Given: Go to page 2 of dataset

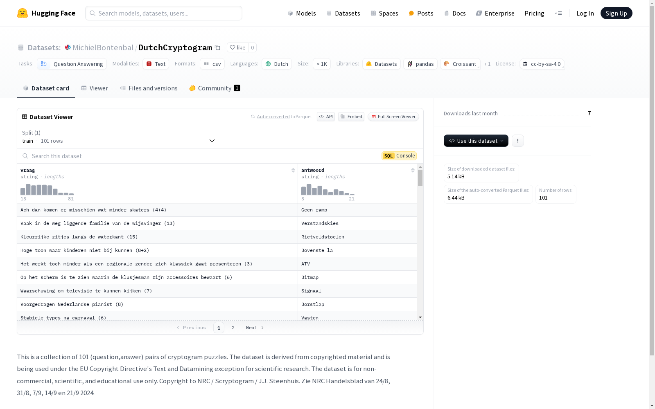Looking at the screenshot, I should [233, 328].
